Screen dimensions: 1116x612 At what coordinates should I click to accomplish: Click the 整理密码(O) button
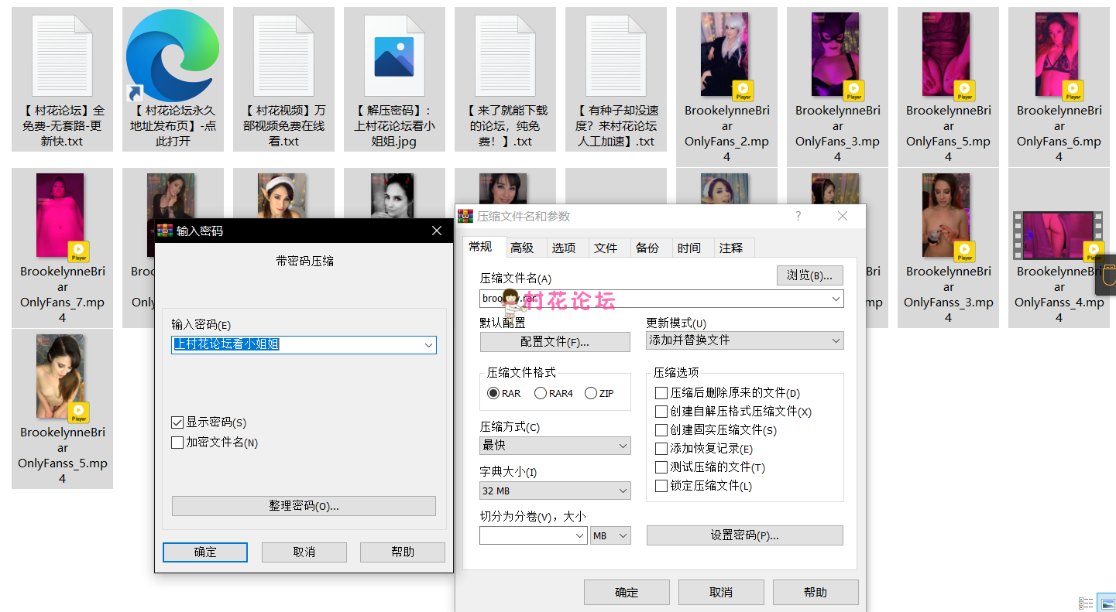[x=304, y=506]
